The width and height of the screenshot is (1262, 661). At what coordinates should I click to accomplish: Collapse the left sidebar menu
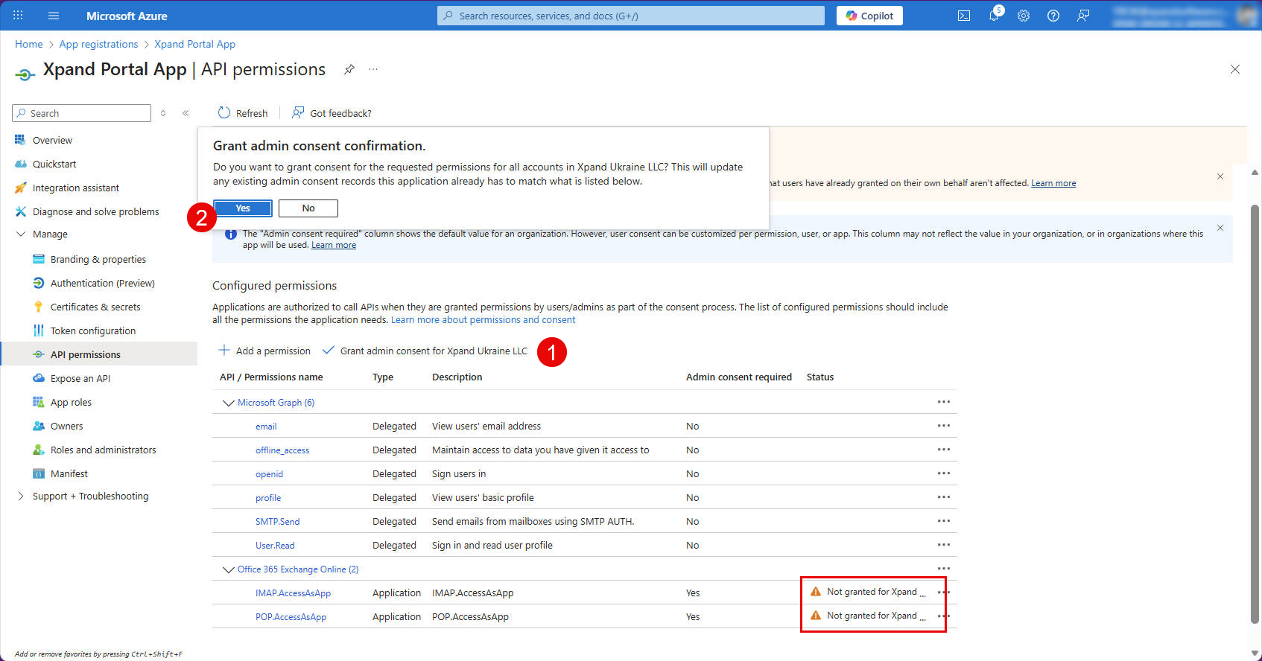(x=186, y=113)
